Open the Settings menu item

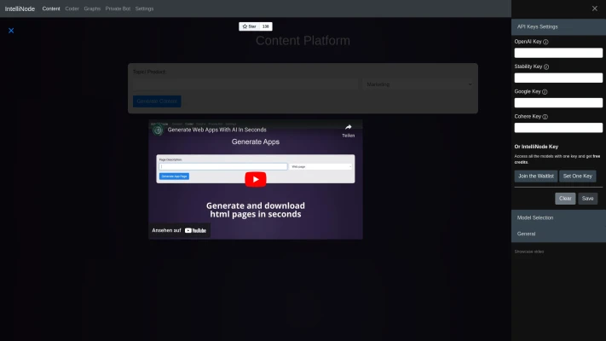[144, 9]
